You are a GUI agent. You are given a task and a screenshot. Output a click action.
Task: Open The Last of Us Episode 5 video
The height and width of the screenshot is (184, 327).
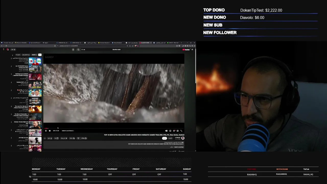pos(35,109)
